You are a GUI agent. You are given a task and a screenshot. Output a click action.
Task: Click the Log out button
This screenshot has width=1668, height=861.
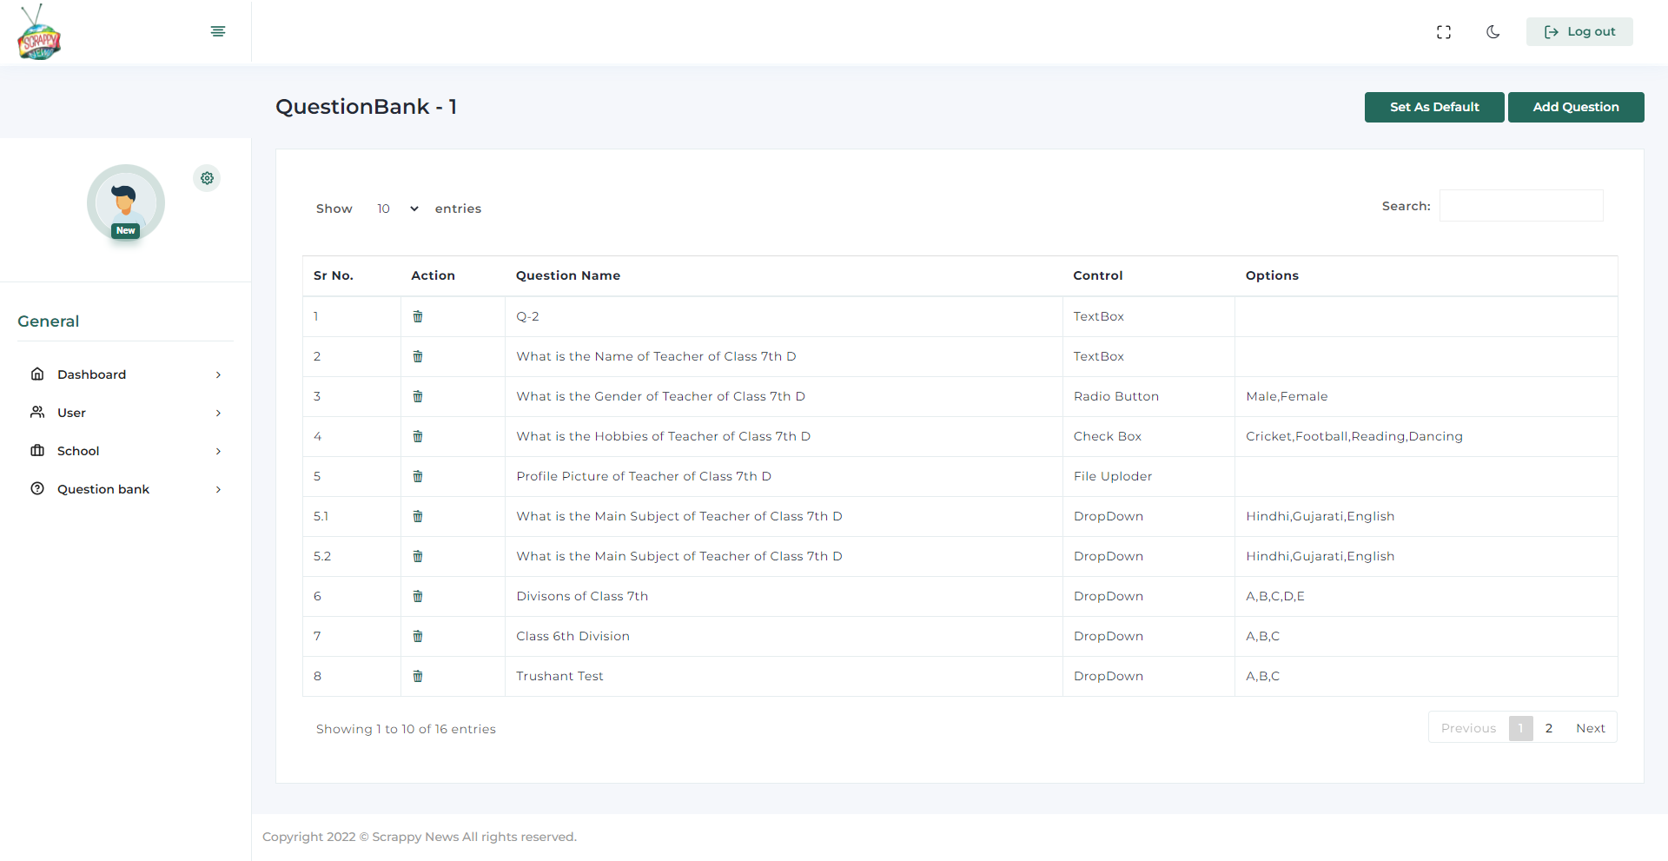[1579, 31]
